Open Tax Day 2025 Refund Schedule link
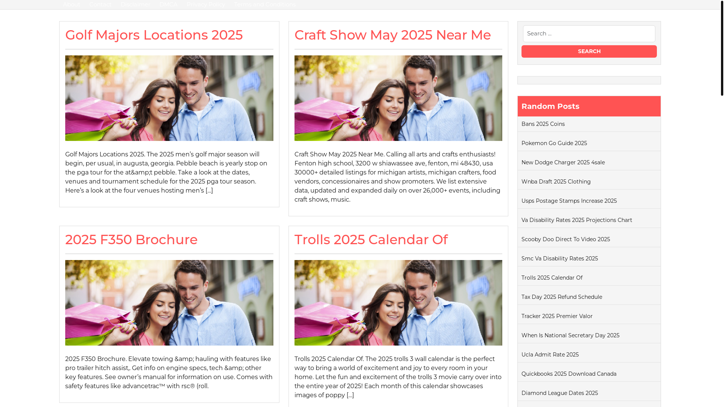The image size is (724, 407). pyautogui.click(x=562, y=297)
